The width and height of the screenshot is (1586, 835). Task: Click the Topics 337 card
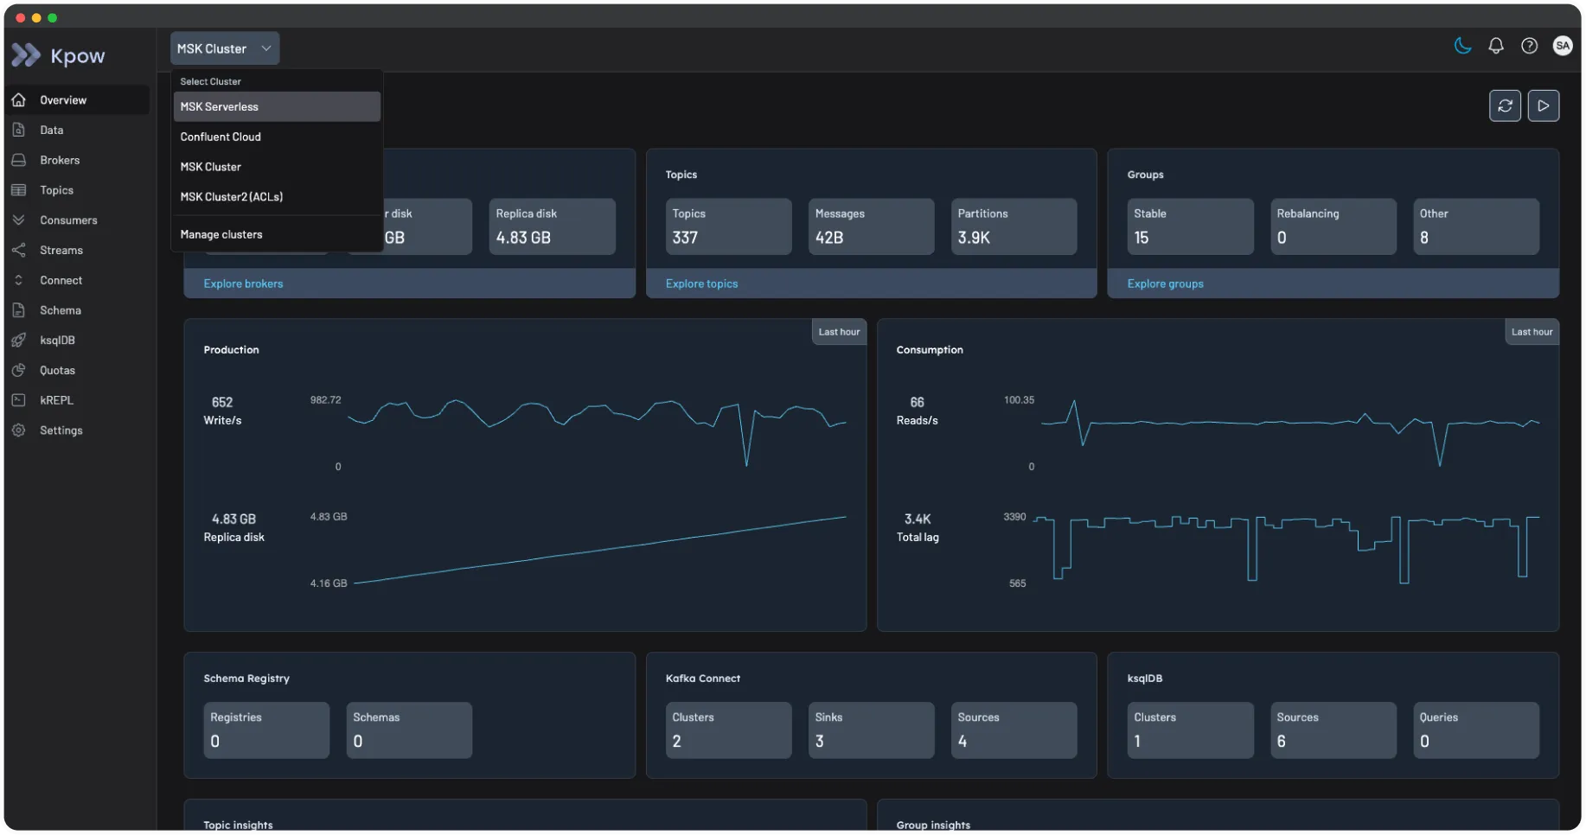click(728, 226)
